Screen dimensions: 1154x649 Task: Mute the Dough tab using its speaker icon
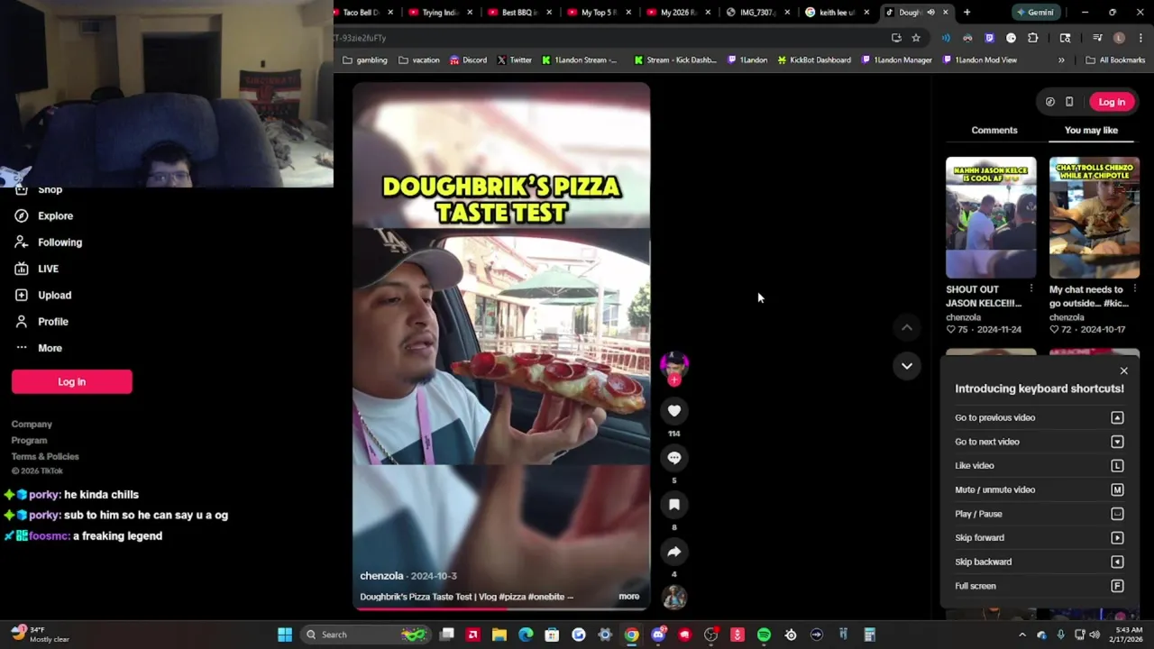click(x=930, y=13)
